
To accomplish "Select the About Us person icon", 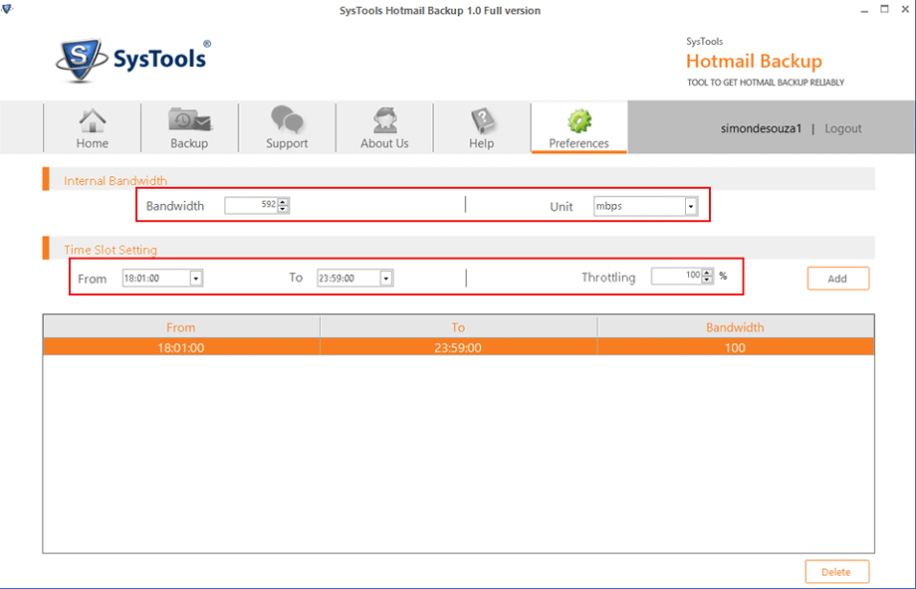I will [385, 120].
